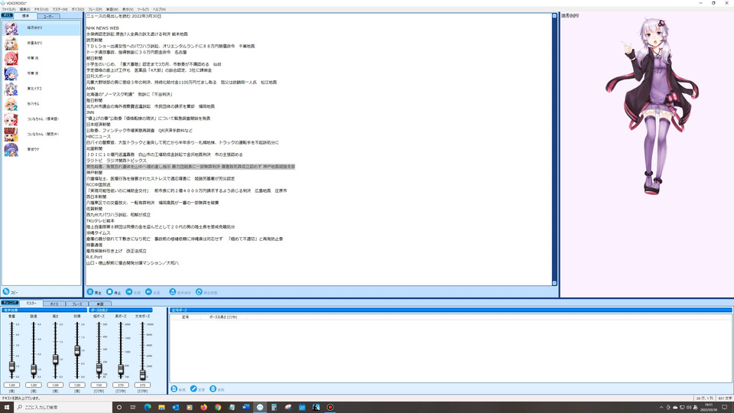Click the ANN line in text editor
734x413 pixels.
90,88
